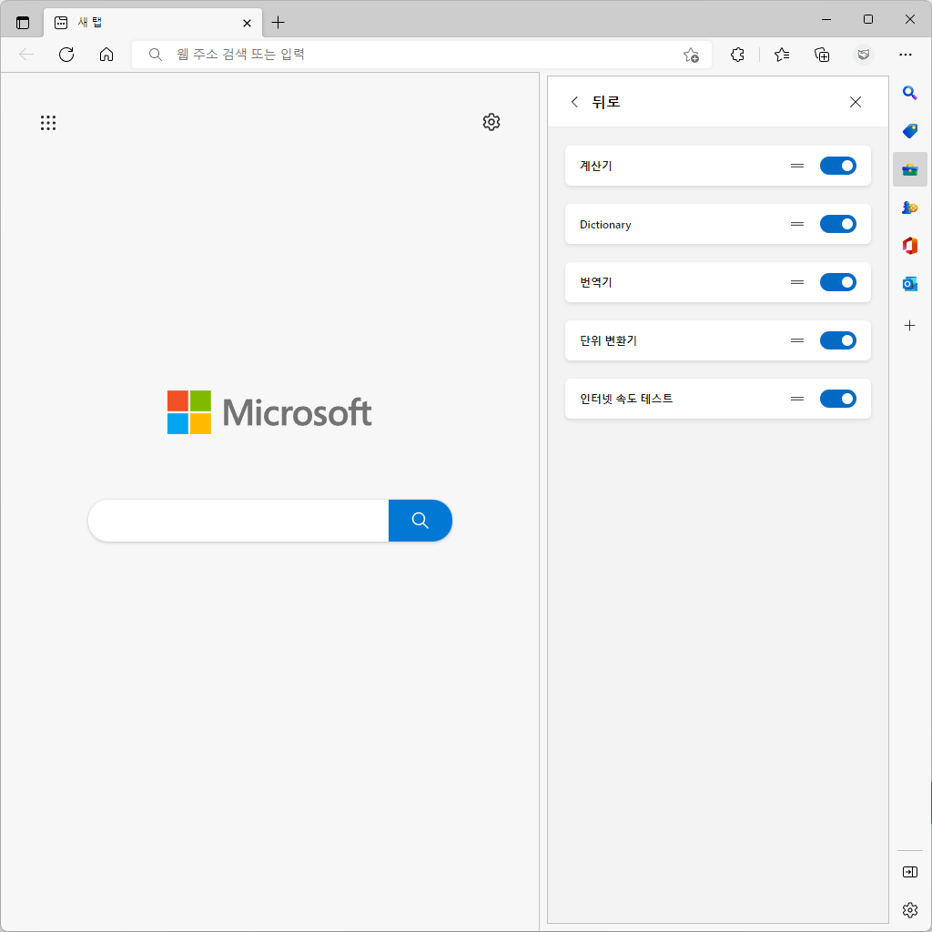Close the sidebar tools panel
The width and height of the screenshot is (932, 932).
point(856,102)
